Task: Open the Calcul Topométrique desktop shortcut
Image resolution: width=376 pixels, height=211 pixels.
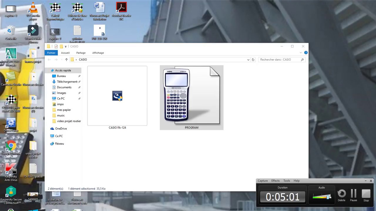Action: click(x=55, y=12)
